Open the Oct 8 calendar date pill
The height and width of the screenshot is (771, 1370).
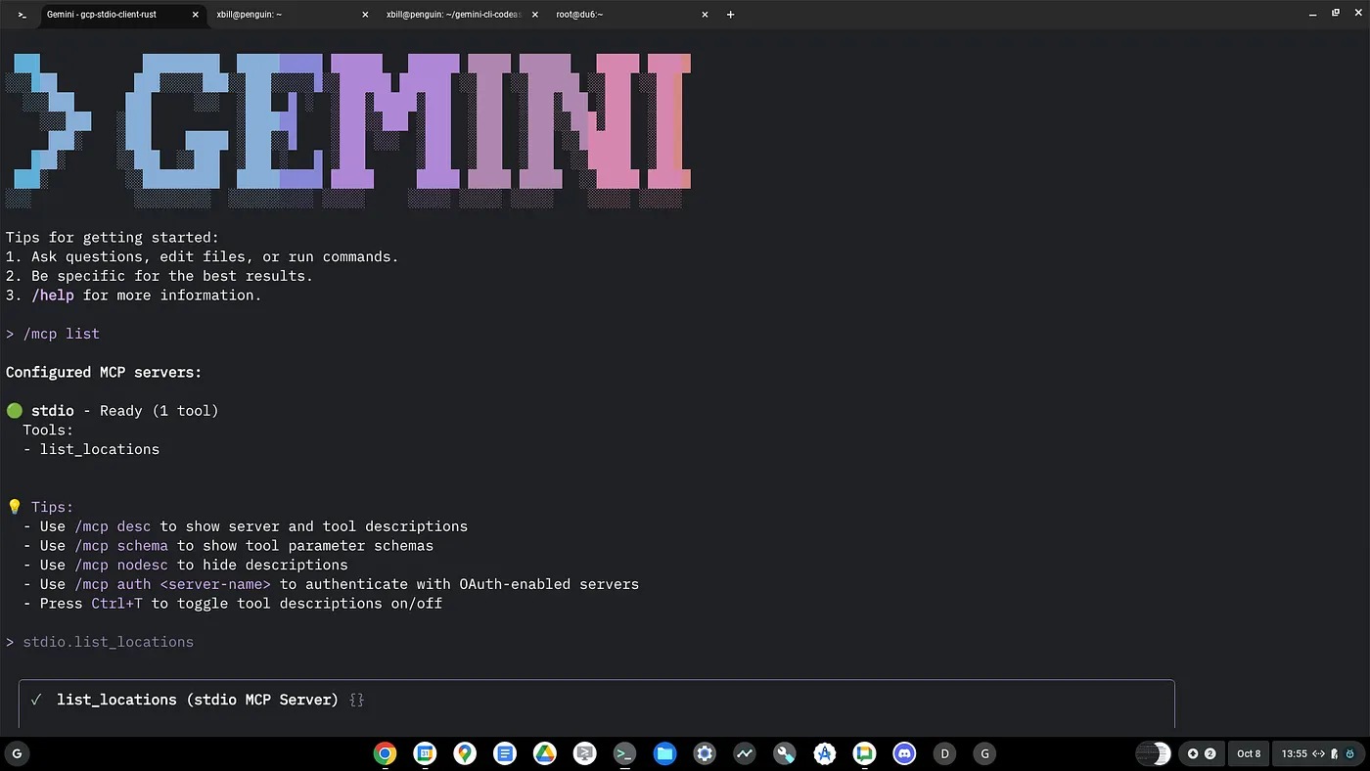1249,753
